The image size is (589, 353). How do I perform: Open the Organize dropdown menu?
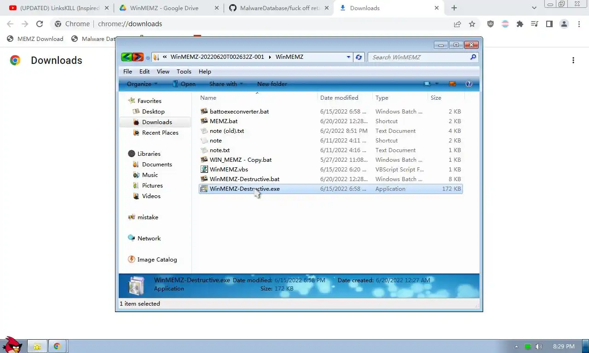(x=142, y=84)
